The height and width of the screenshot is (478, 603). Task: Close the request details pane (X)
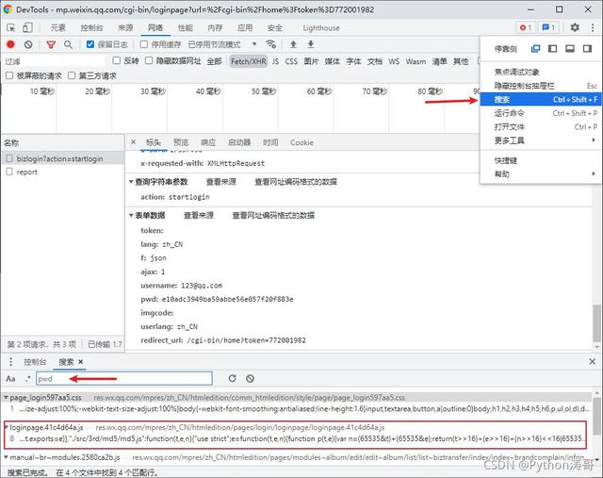[133, 142]
